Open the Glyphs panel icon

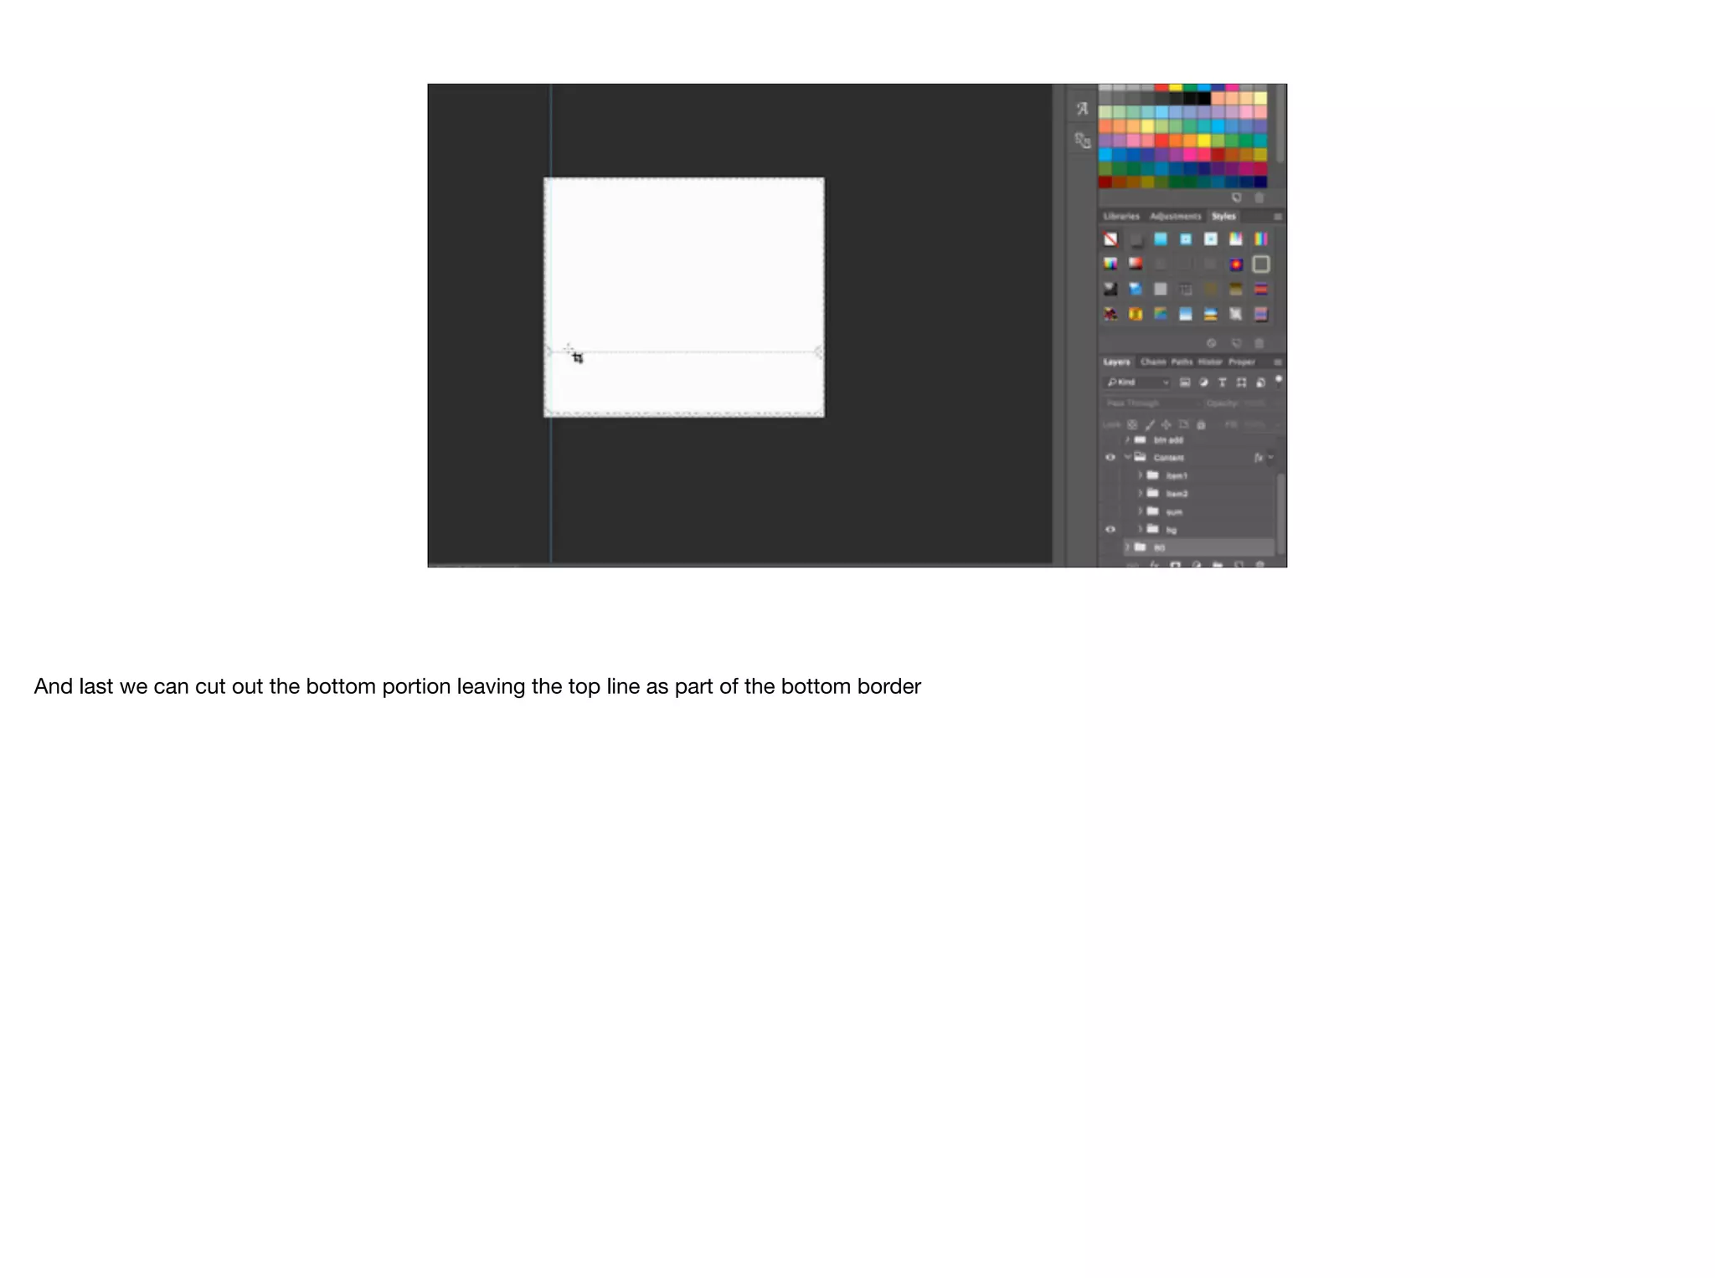coord(1082,109)
